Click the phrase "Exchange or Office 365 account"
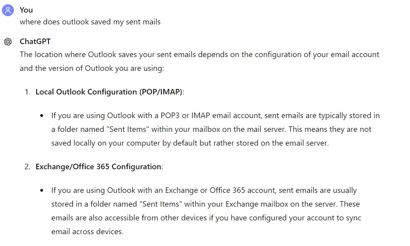 pyautogui.click(x=221, y=190)
